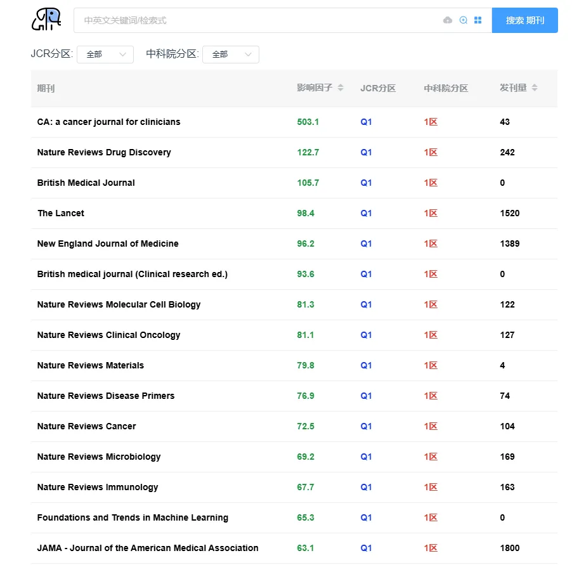Expand the 中科院分区 dropdown
Viewport: 572px width, 565px height.
231,55
